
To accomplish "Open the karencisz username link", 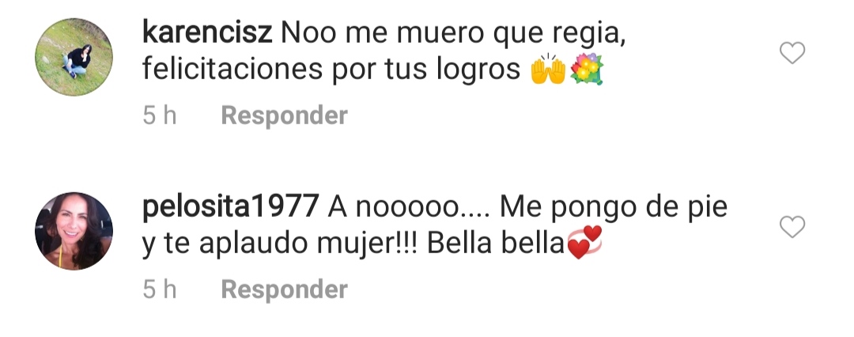I will coord(207,34).
